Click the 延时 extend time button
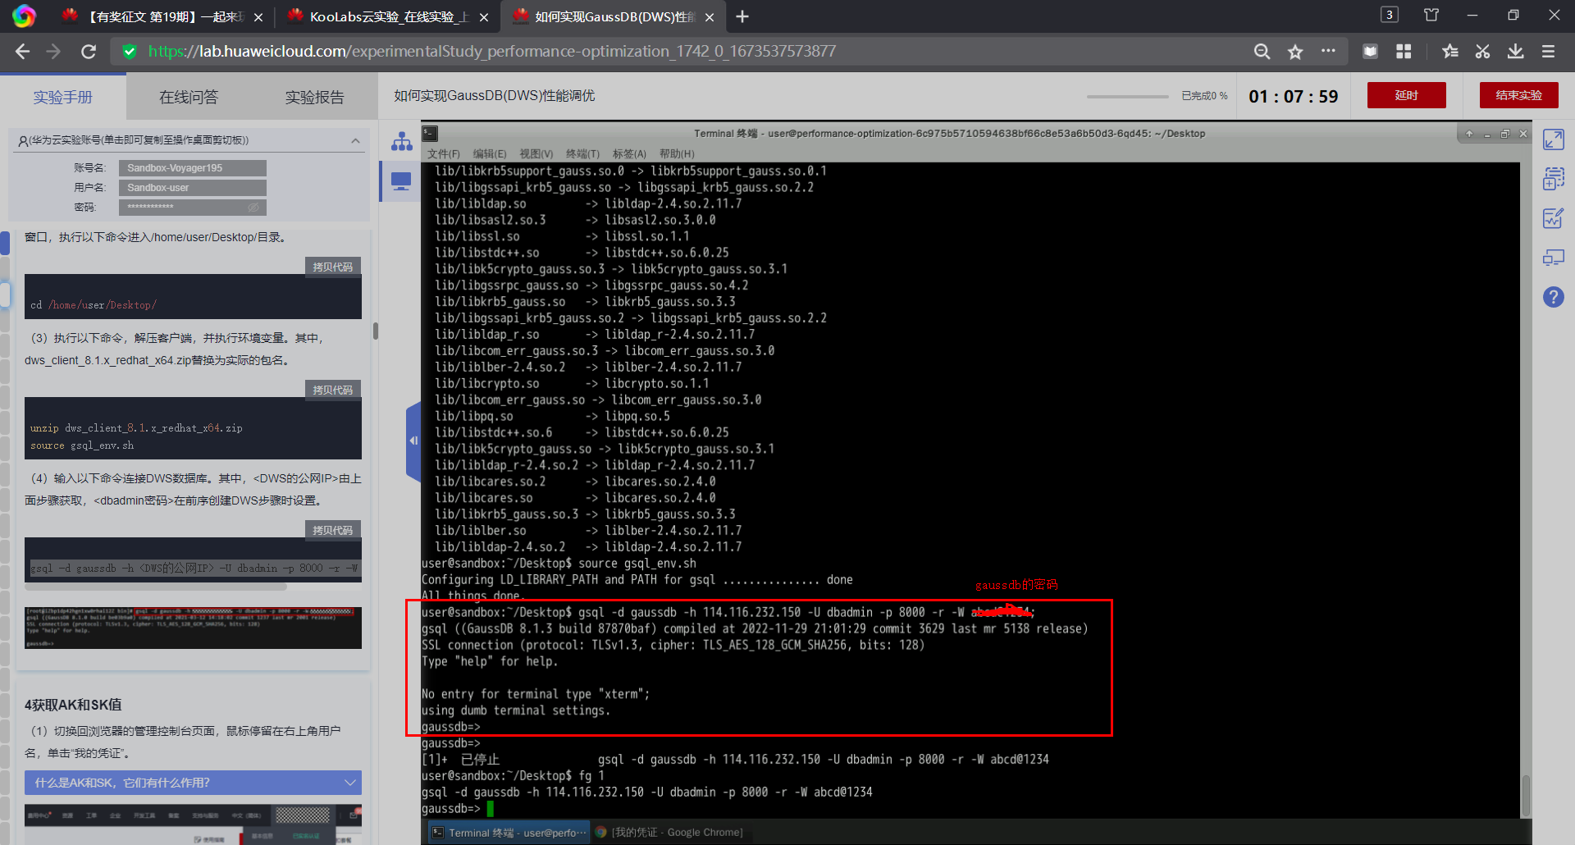This screenshot has height=845, width=1575. coord(1407,95)
